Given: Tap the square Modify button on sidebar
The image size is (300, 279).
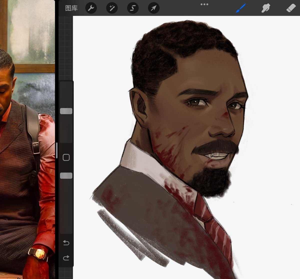Looking at the screenshot, I should pos(66,157).
